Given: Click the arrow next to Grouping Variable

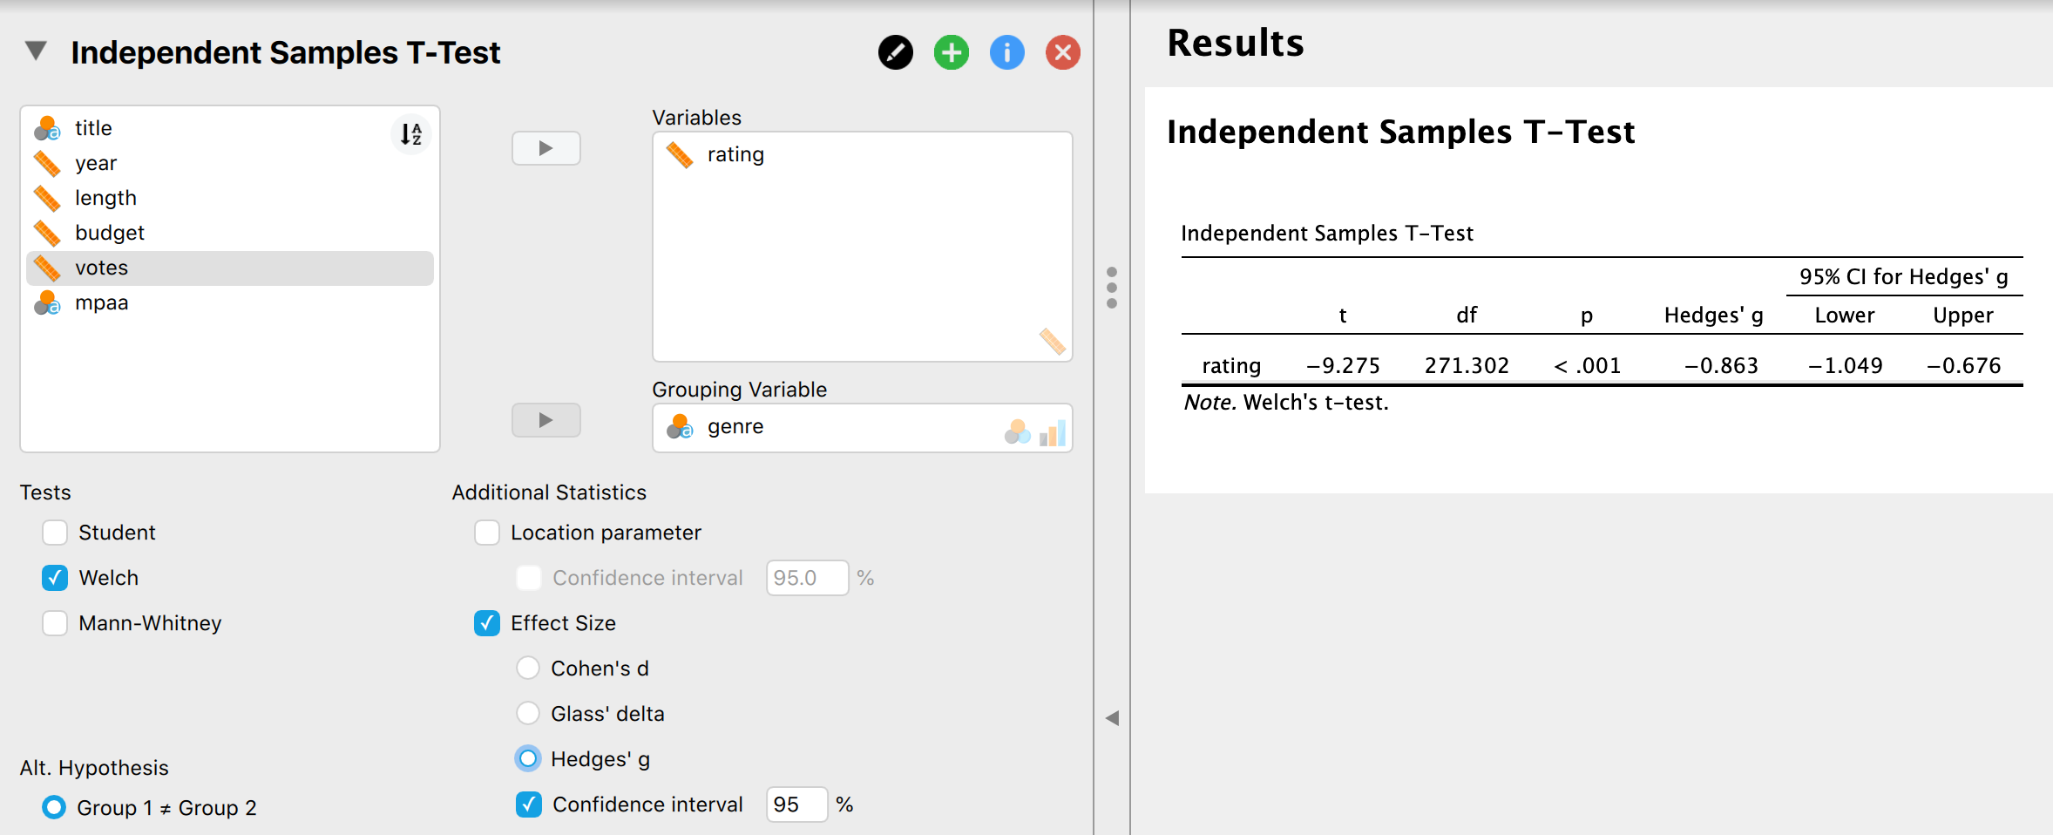Looking at the screenshot, I should tap(545, 419).
